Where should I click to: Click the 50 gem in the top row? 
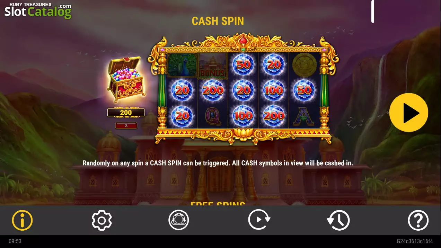244,65
